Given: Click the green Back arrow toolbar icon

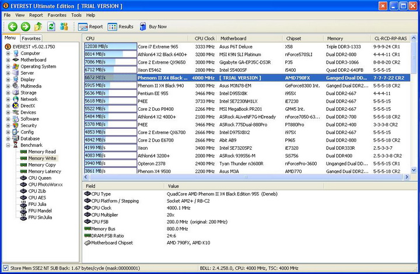Looking at the screenshot, I should click(x=13, y=26).
